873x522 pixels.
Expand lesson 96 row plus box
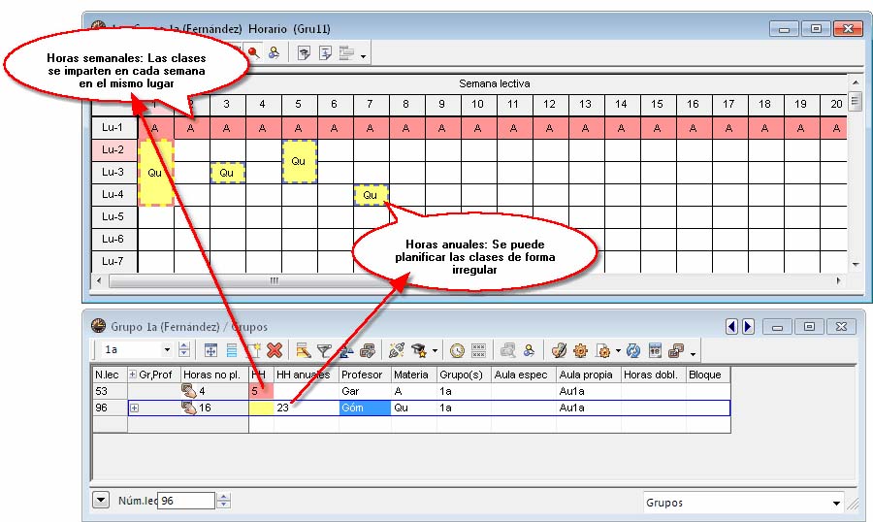(134, 408)
